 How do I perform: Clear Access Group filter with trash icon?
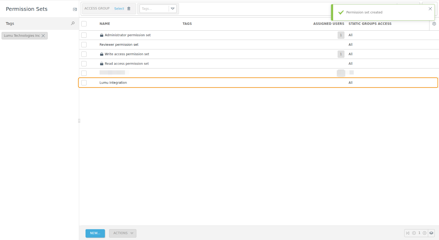click(129, 9)
